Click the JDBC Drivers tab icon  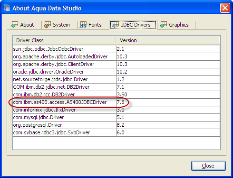tap(116, 25)
